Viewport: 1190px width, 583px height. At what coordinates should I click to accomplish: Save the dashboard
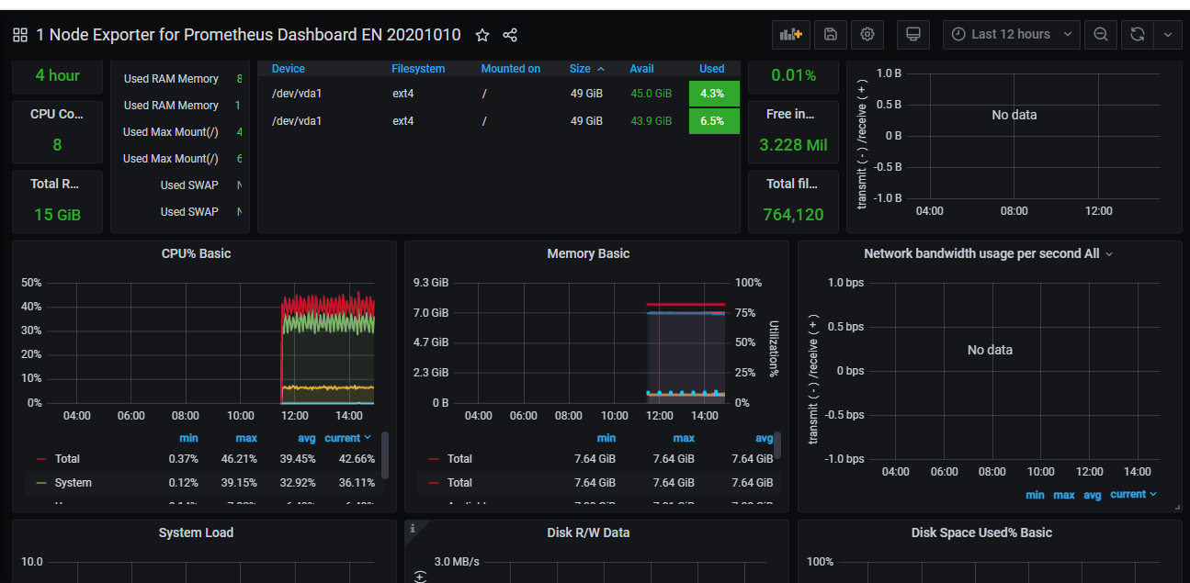tap(830, 34)
